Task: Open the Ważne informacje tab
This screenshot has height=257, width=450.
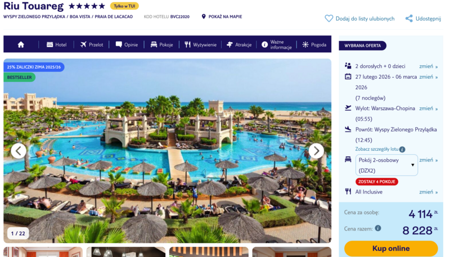Action: 277,44
